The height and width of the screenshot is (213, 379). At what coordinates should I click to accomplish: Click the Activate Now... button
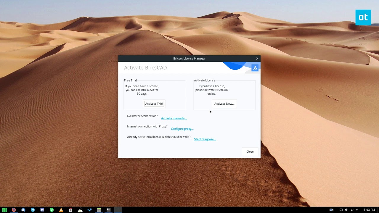pyautogui.click(x=224, y=104)
